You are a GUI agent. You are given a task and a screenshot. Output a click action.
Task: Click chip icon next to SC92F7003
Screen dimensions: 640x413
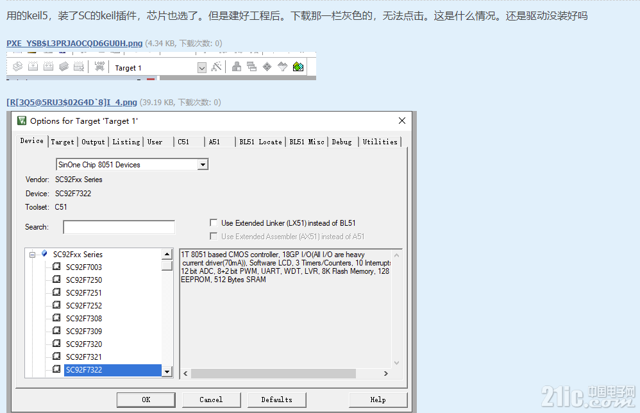56,267
